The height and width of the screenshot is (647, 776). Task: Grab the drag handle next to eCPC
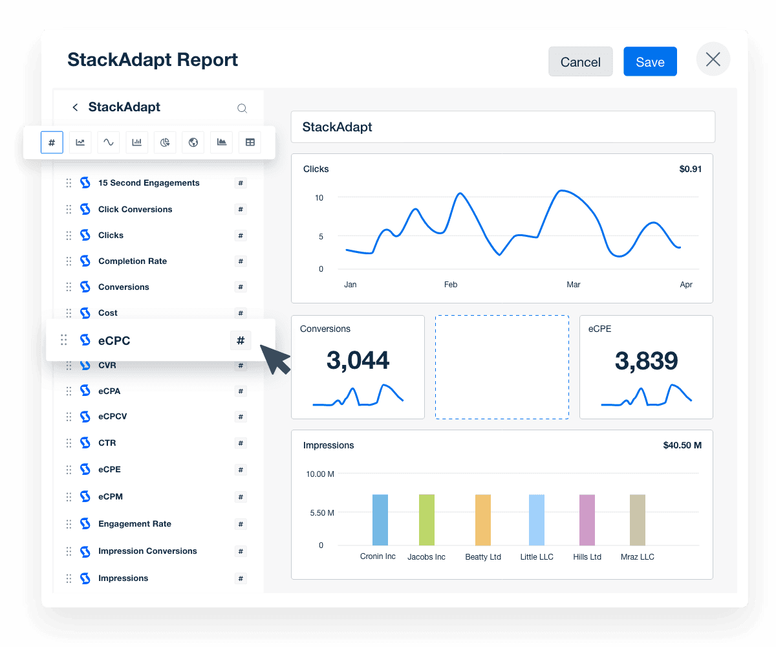tap(63, 340)
